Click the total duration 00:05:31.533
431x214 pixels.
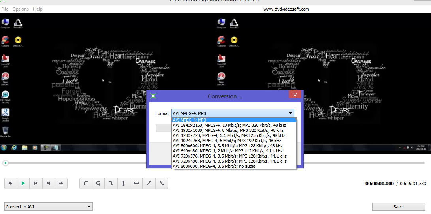point(413,184)
